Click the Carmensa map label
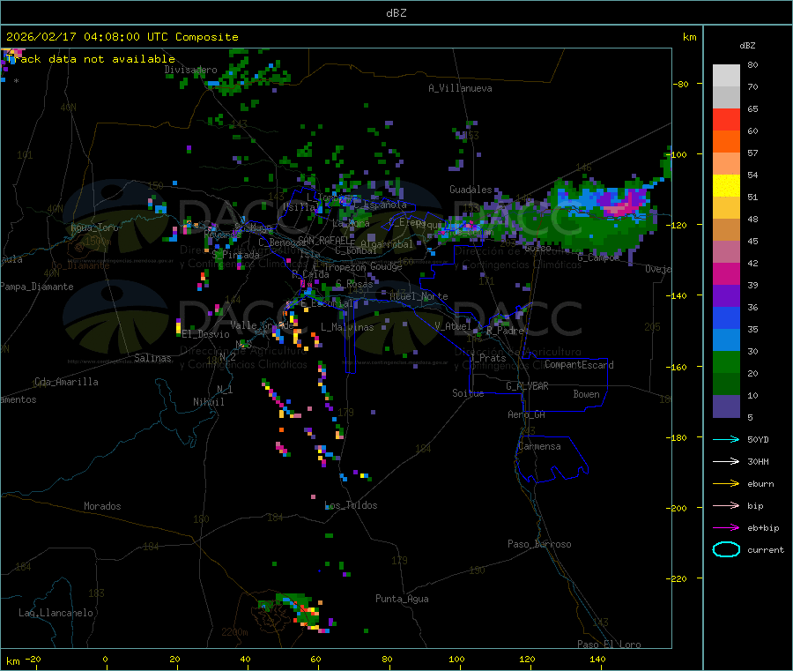Screen dimensions: 793x671 tap(539, 446)
